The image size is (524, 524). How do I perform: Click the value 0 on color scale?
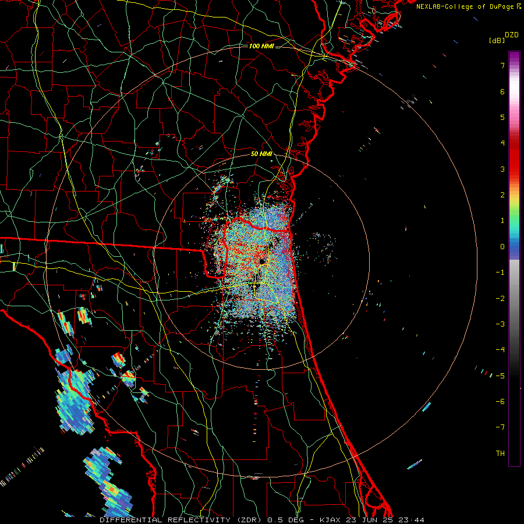pos(502,246)
